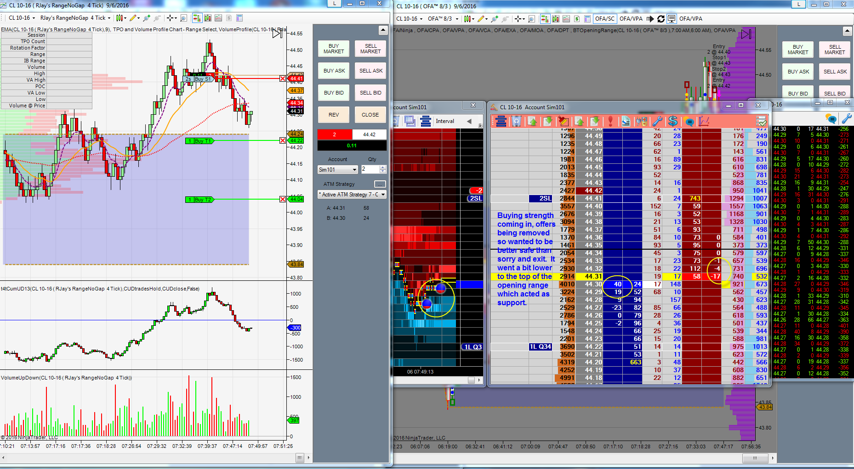Click BUY MARKET in left chart trader
This screenshot has height=469, width=854.
tap(334, 49)
